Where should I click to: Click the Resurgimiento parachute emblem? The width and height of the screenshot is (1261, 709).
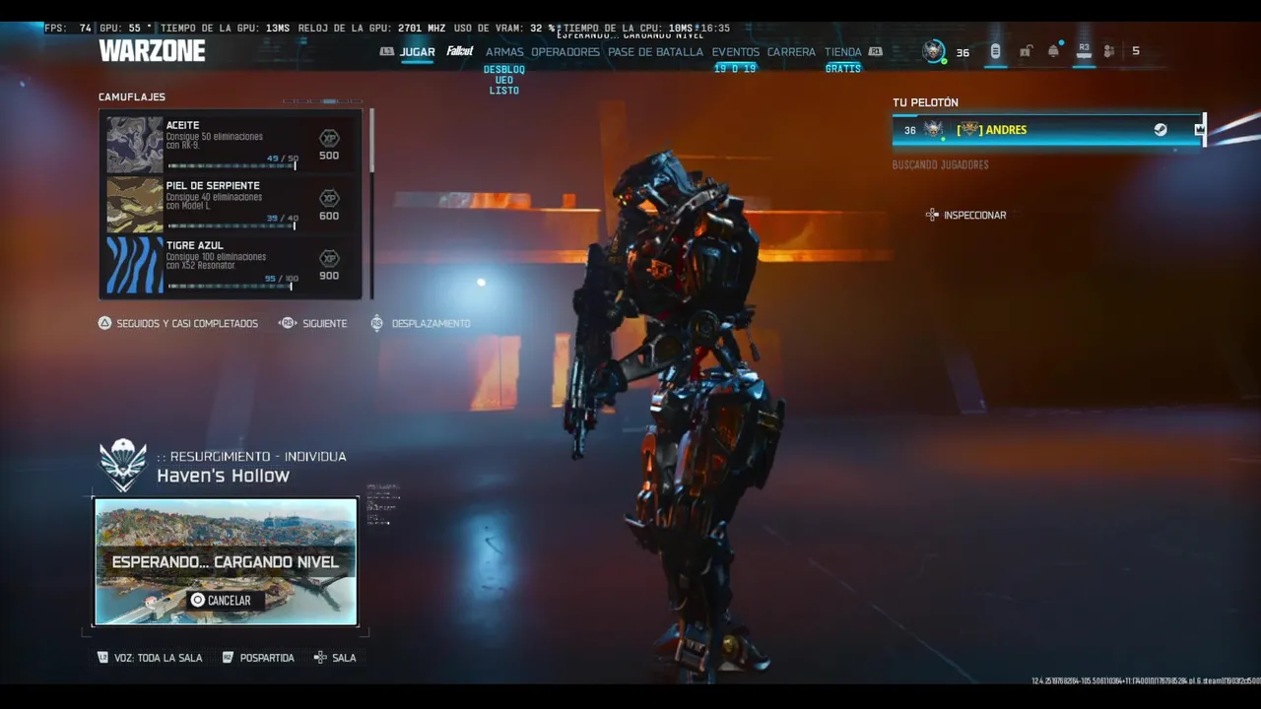coord(123,466)
